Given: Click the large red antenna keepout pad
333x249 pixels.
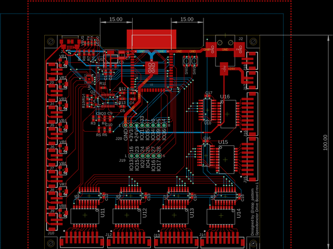Looking at the screenshot, I should click(151, 39).
